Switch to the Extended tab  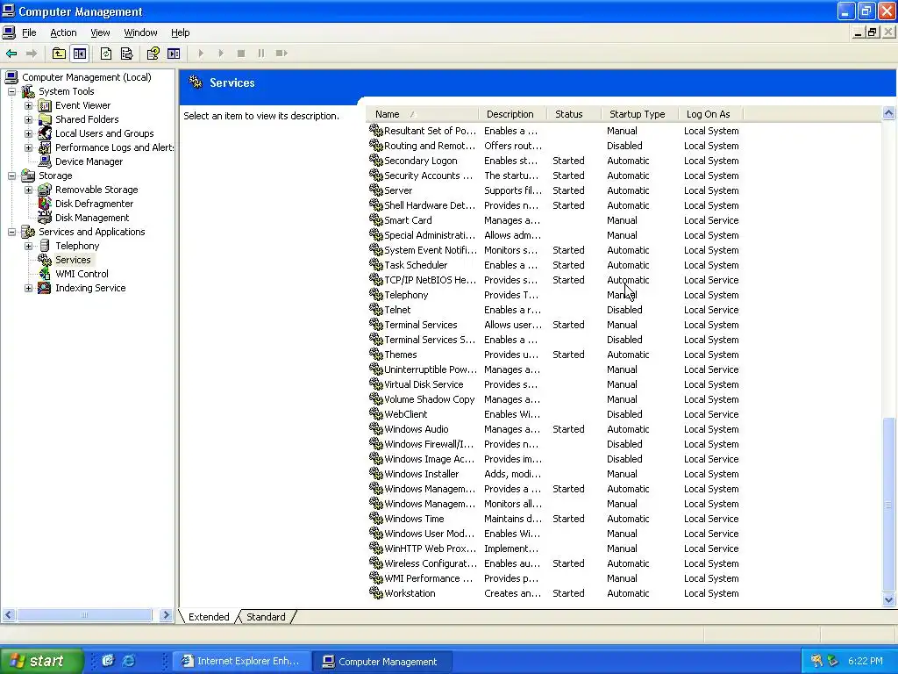[209, 617]
